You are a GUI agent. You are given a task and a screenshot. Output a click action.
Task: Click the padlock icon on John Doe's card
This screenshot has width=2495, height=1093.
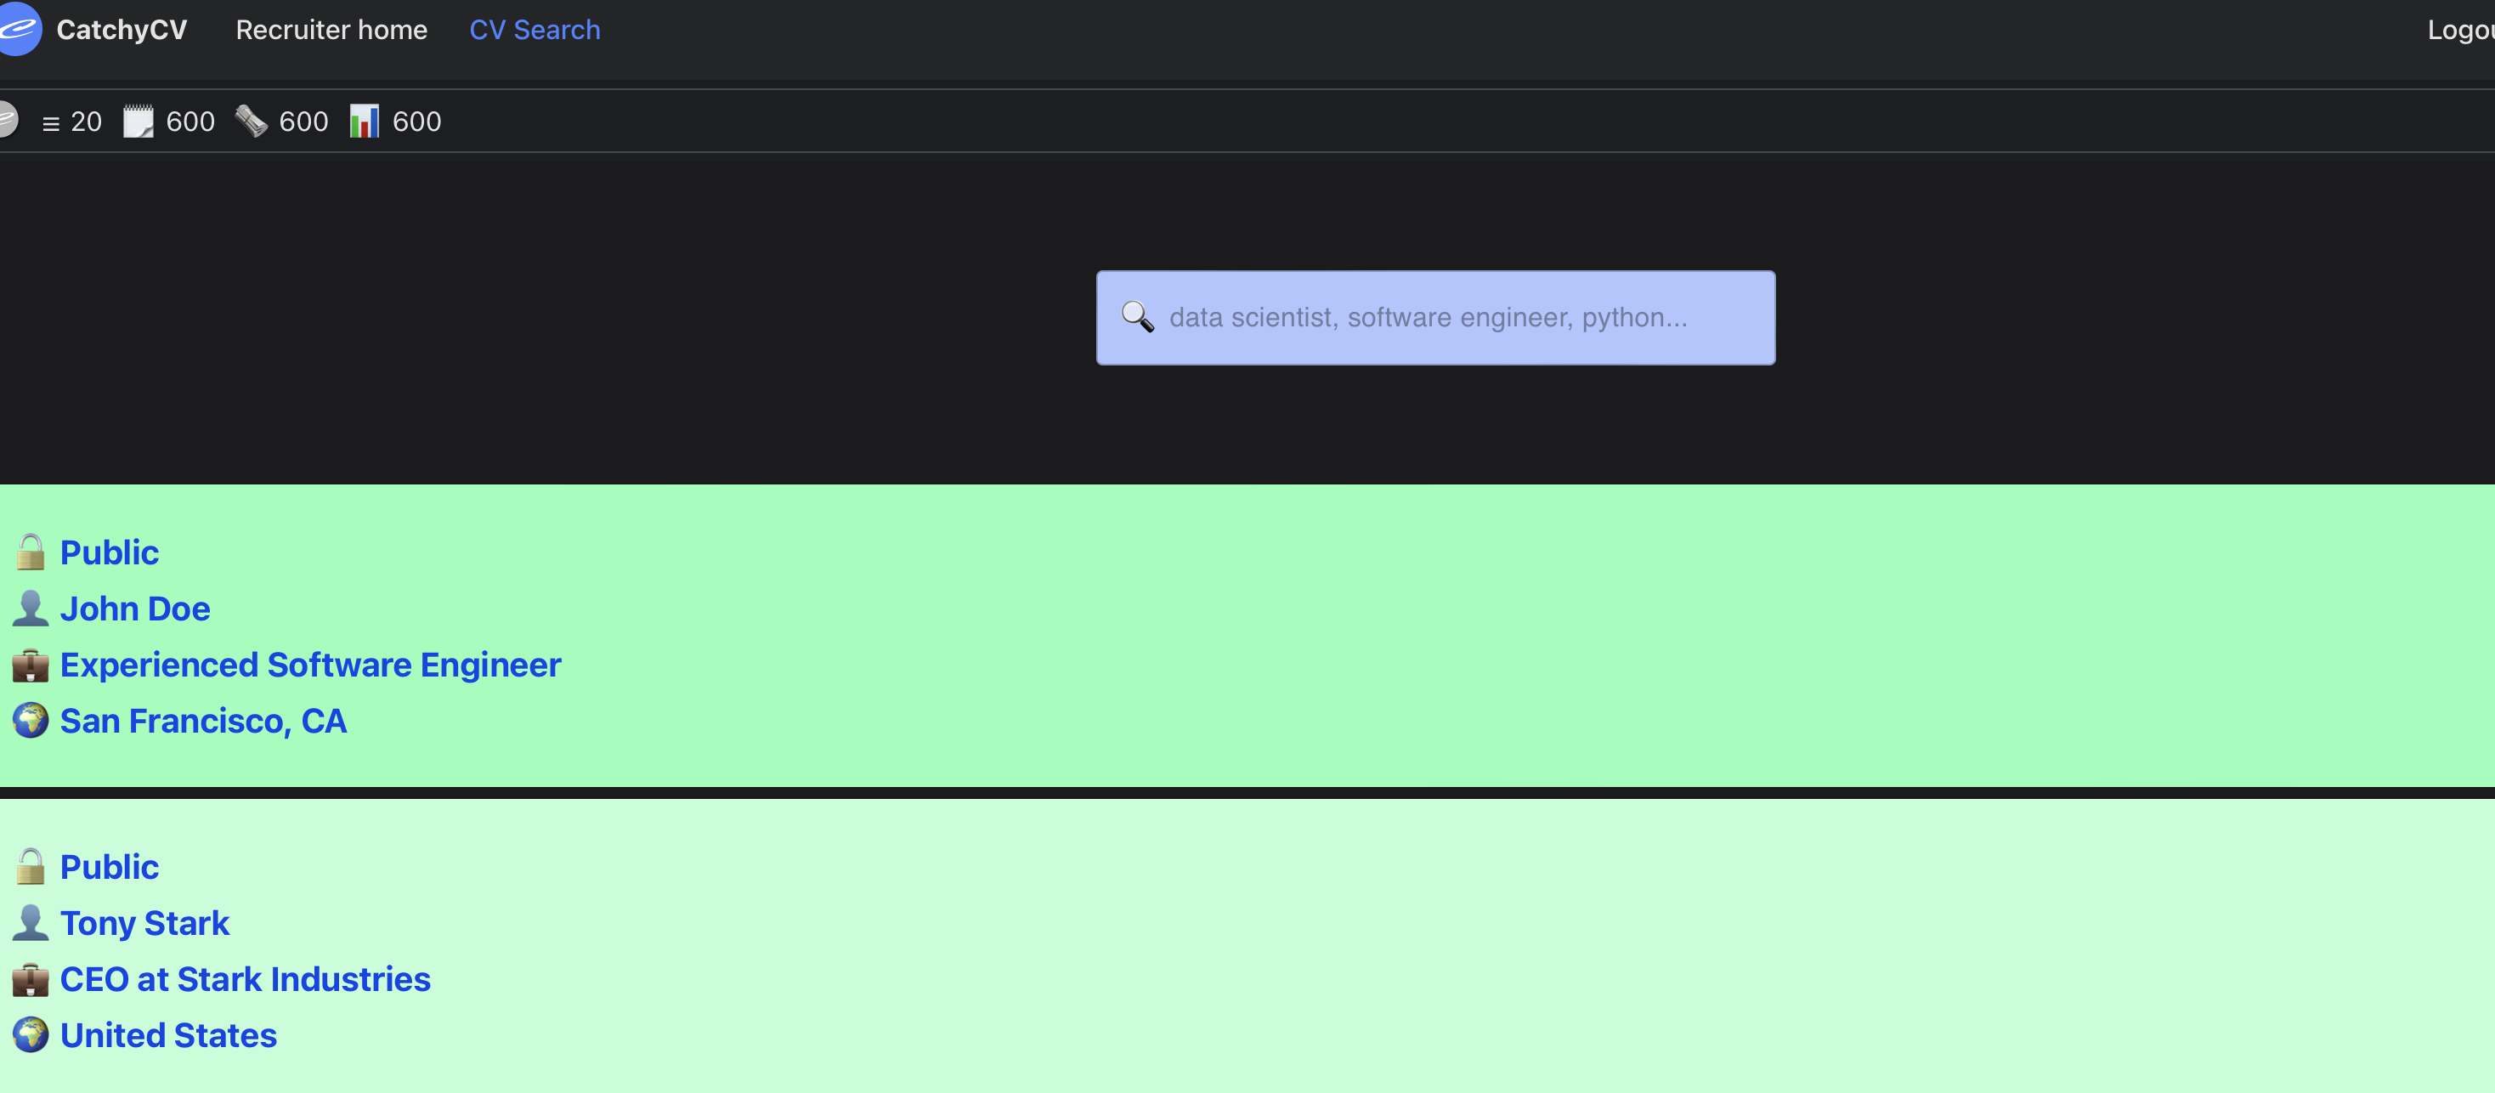[30, 552]
